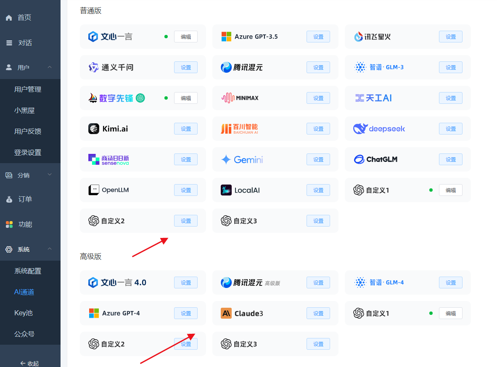Click 设置 for 腾讯混元 高级版
This screenshot has height=367, width=497.
click(x=318, y=283)
